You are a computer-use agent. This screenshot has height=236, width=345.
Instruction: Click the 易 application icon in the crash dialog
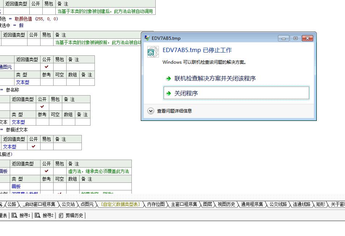153,52
